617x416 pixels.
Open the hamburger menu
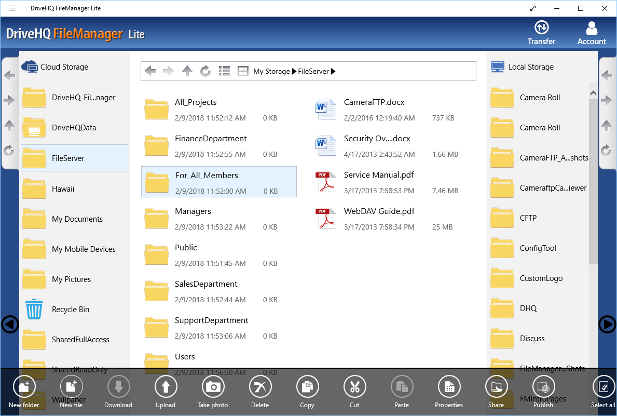13,8
